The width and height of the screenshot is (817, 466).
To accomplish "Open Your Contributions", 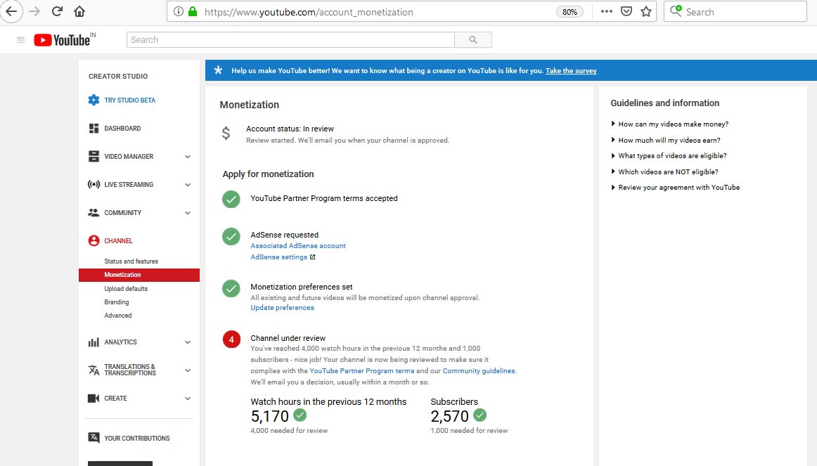I will click(x=129, y=439).
